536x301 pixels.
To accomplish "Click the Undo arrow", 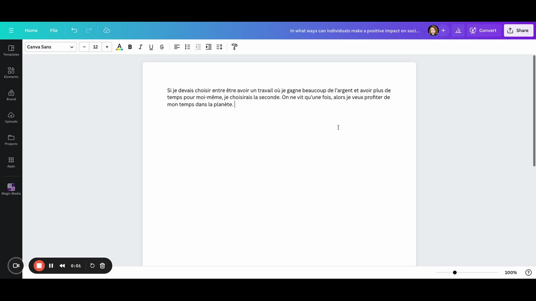I will pyautogui.click(x=74, y=31).
